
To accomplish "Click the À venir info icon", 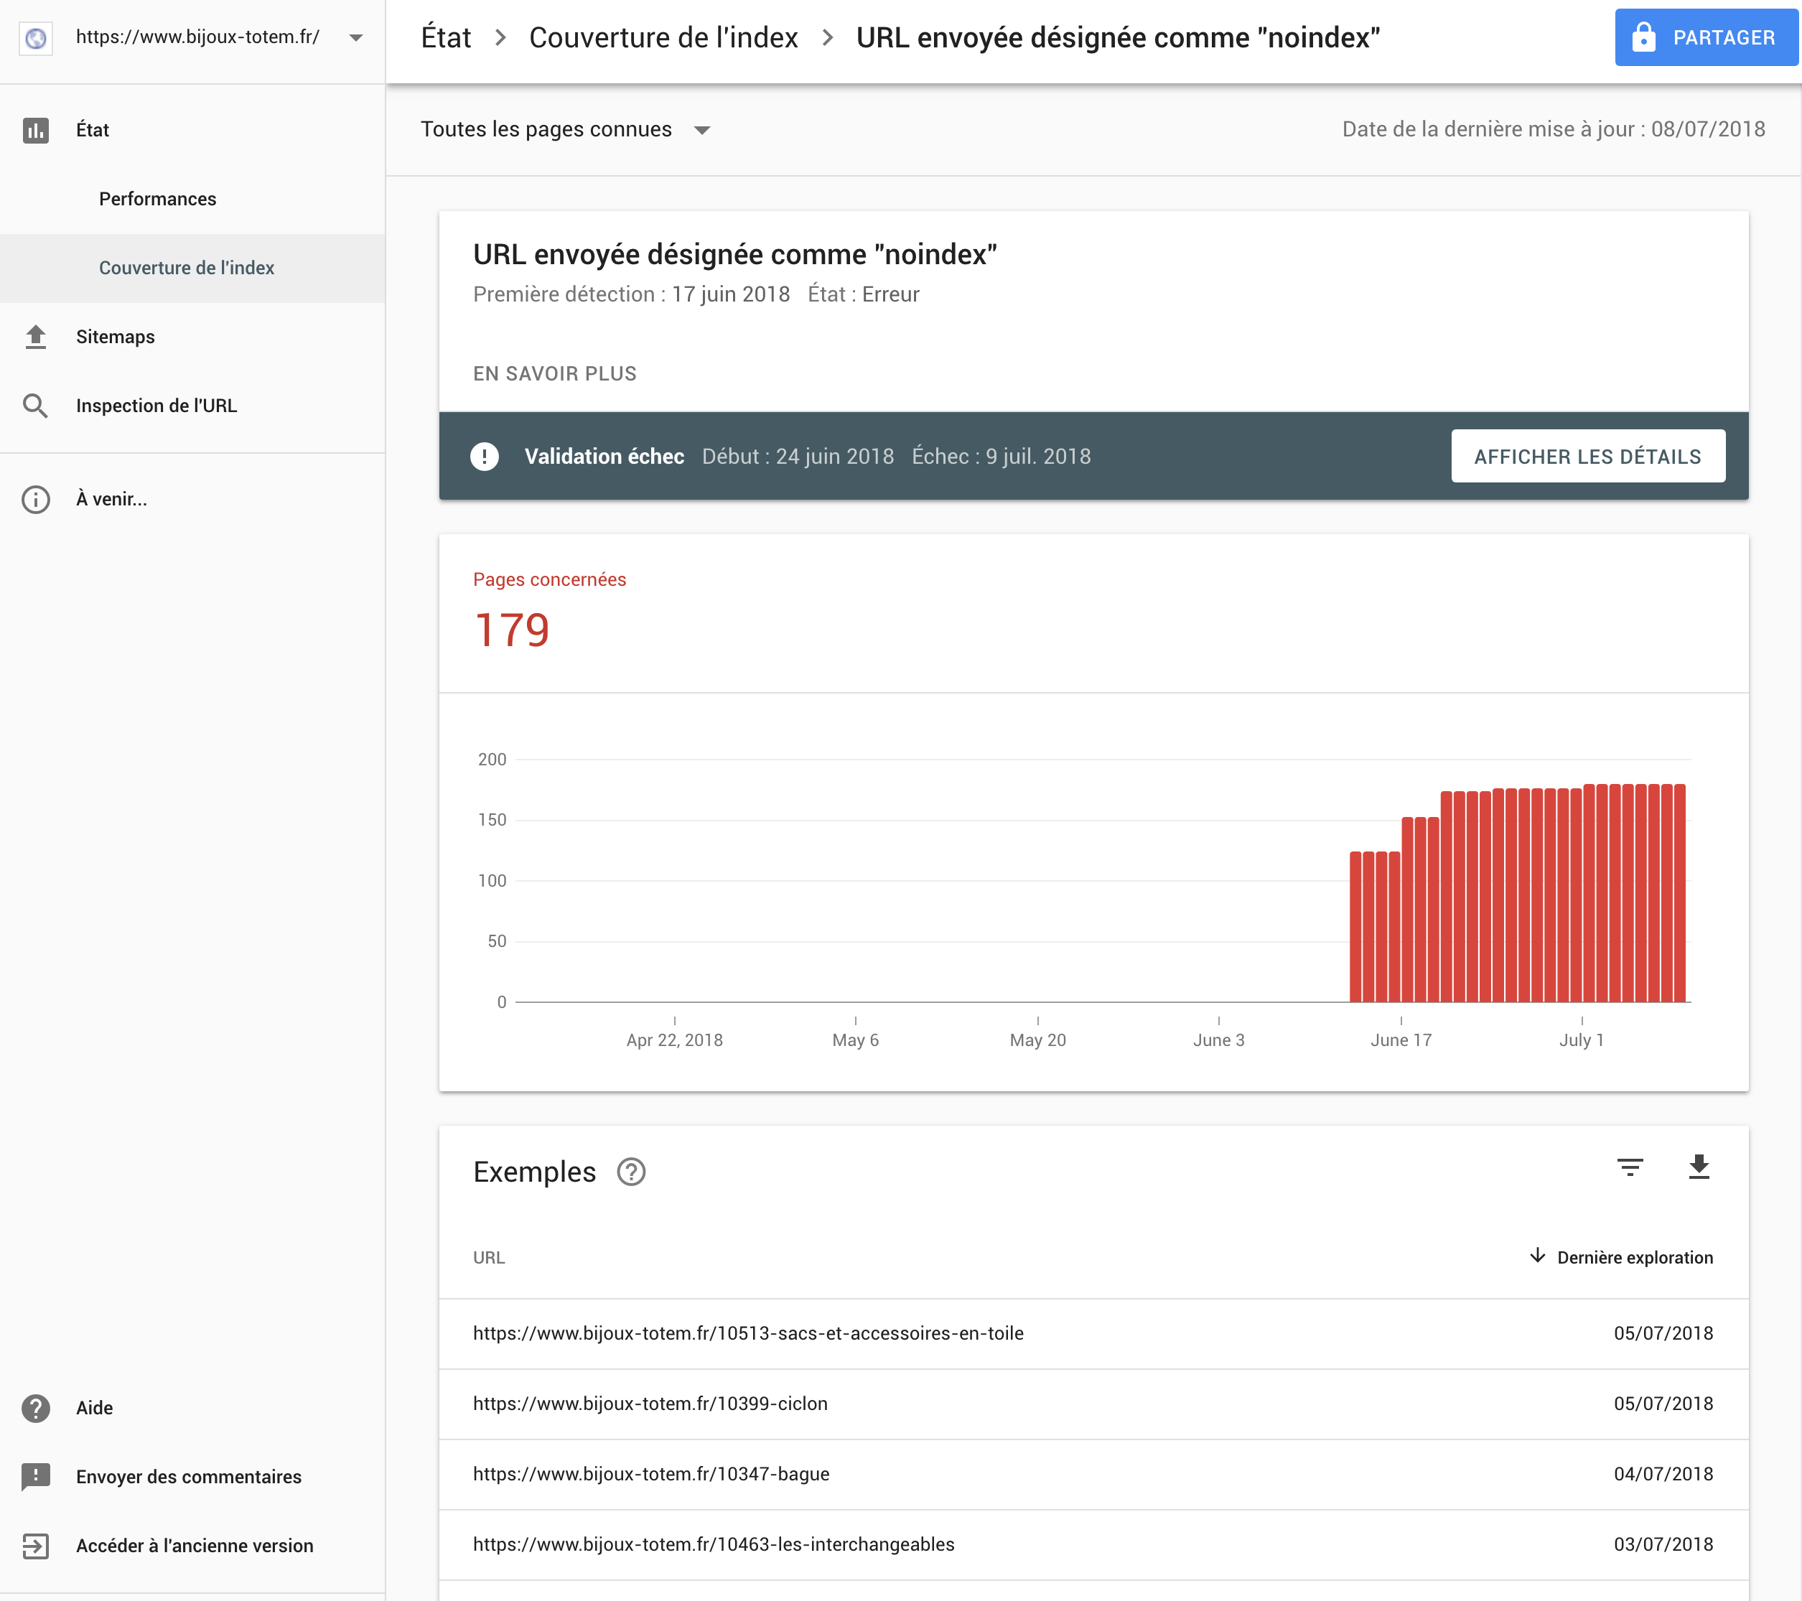I will pyautogui.click(x=35, y=500).
